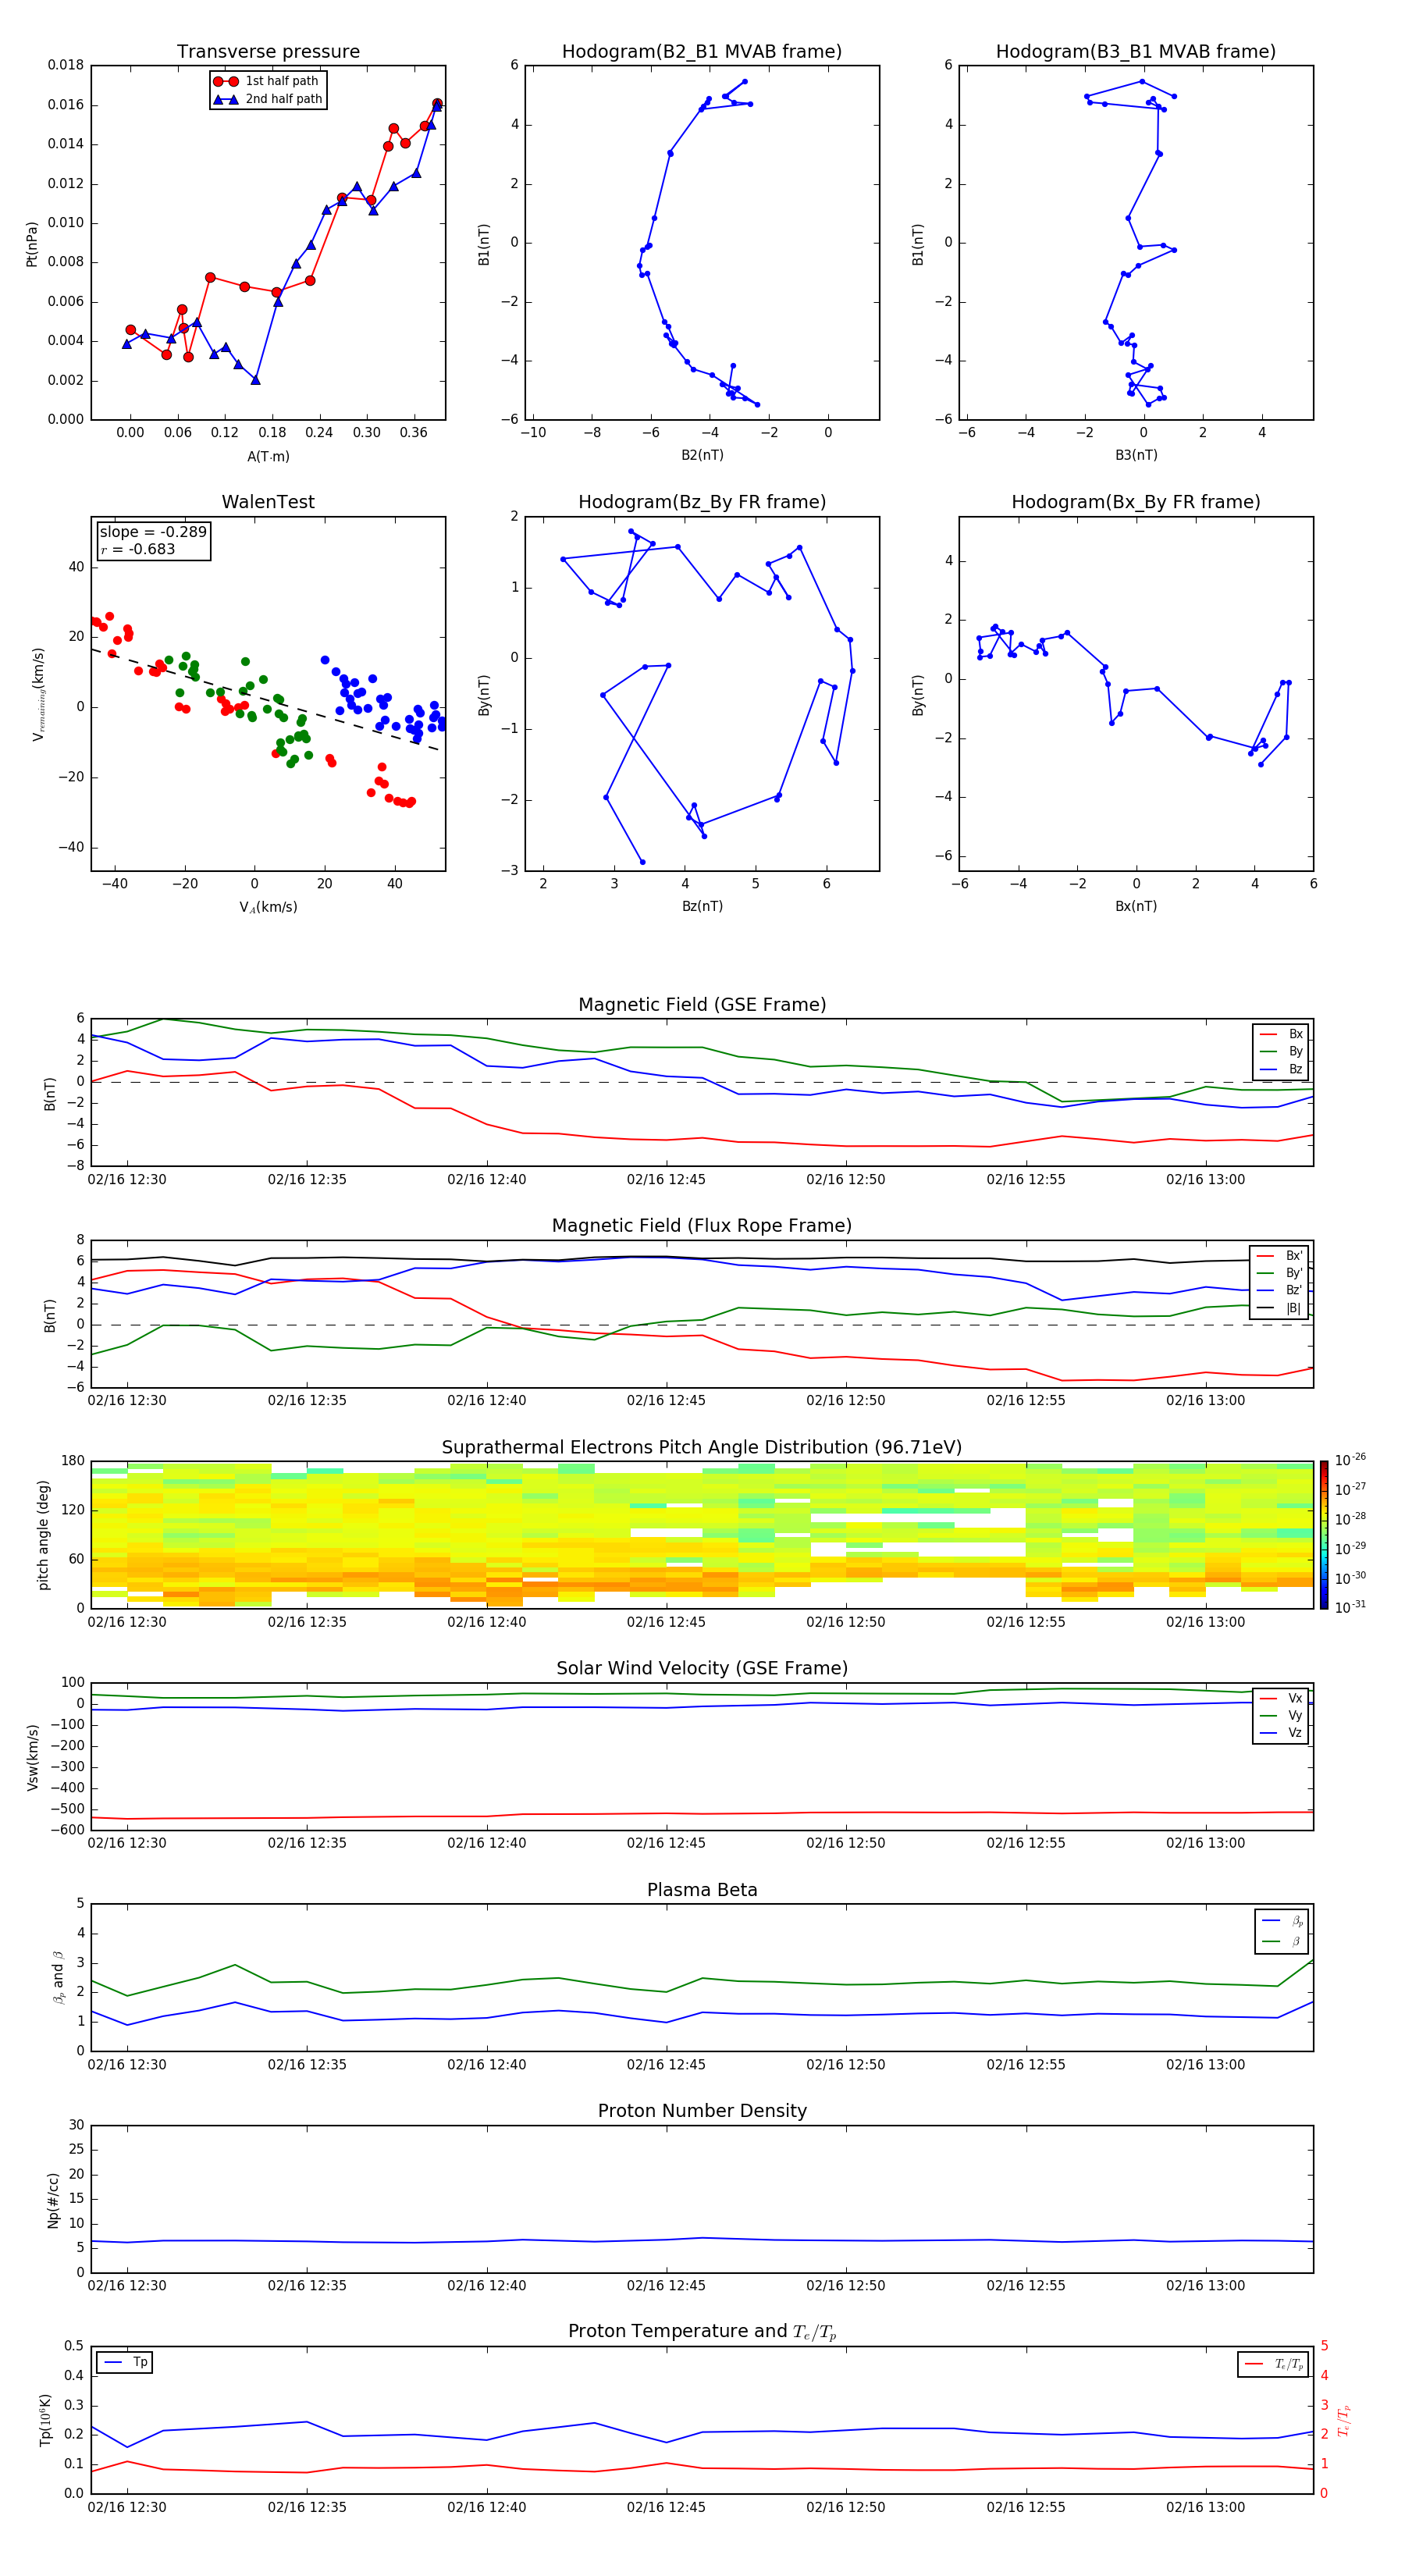Select 'Vz' in the solar wind velocity legend
Viewport: 1405px width, 2576px height.
tap(1281, 1733)
